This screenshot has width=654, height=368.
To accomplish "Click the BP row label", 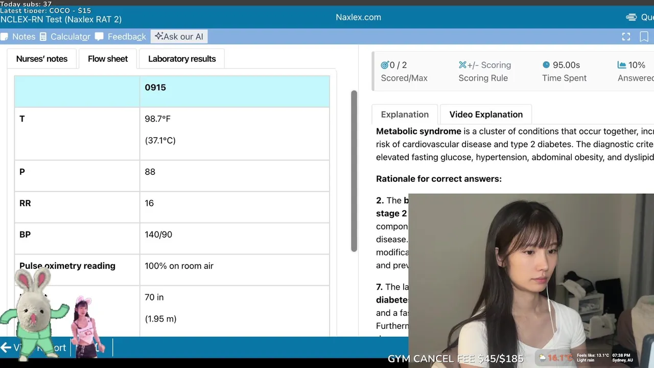I will click(x=25, y=235).
